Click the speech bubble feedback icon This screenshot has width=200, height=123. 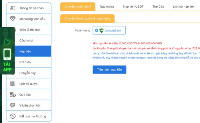coord(13,105)
